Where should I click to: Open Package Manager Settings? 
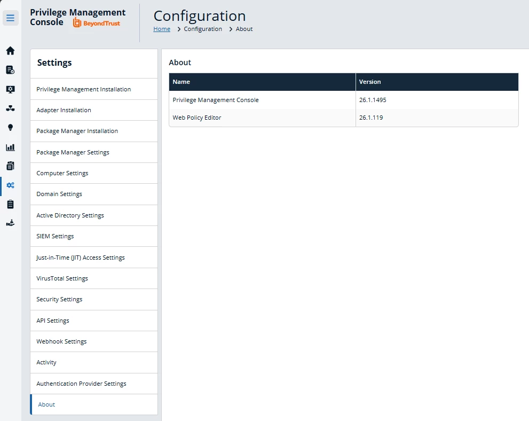coord(94,152)
